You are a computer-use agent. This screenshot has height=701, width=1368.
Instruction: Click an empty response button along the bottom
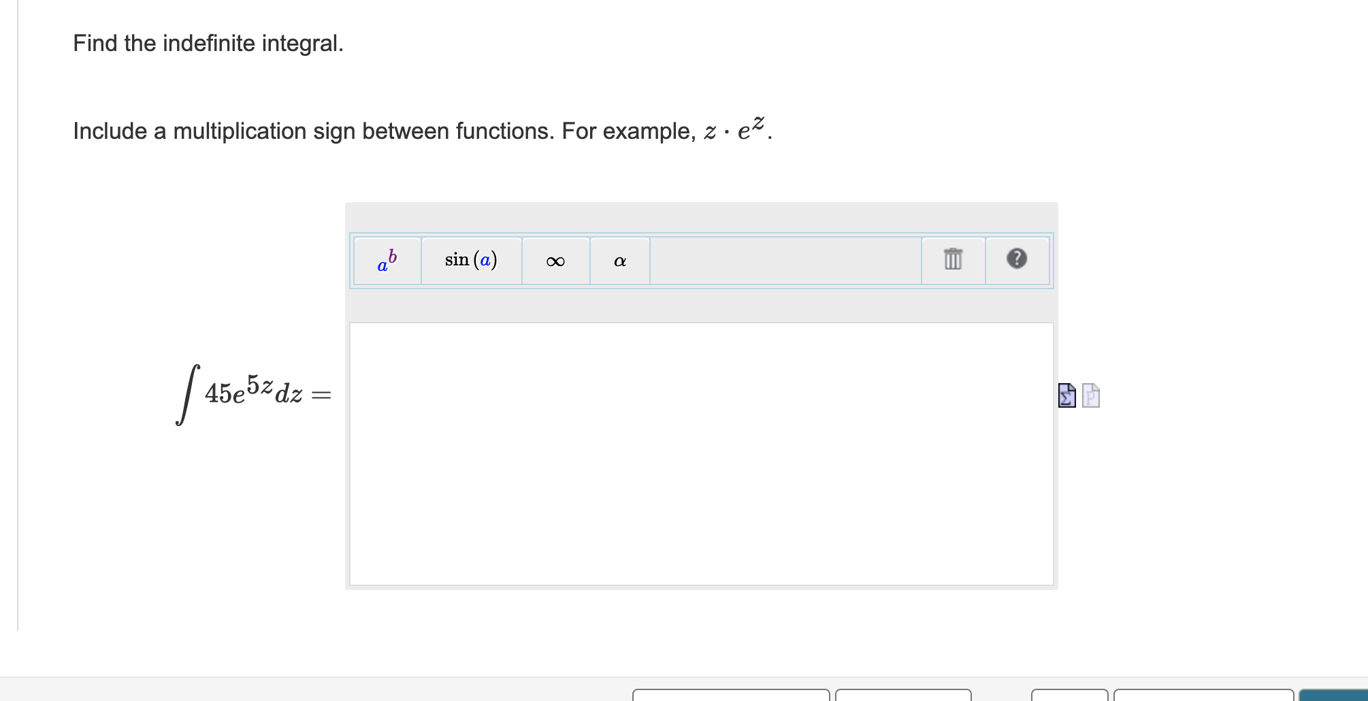tap(732, 696)
